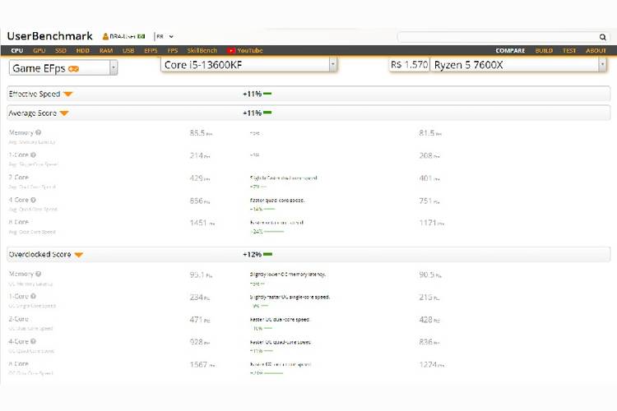Viewport: 617px width, 411px height.
Task: Select the USB tab
Action: [x=128, y=50]
